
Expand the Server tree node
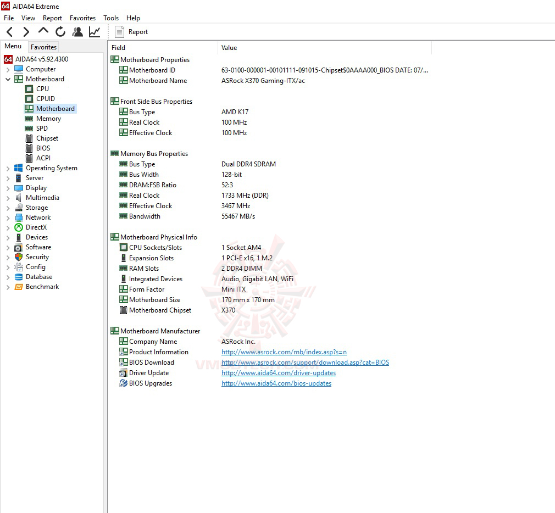8,179
